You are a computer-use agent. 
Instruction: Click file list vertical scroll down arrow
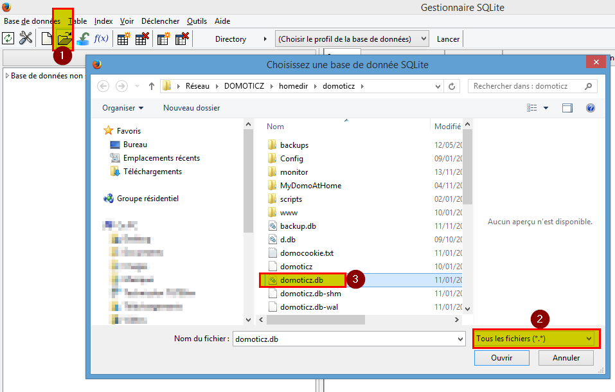468,309
